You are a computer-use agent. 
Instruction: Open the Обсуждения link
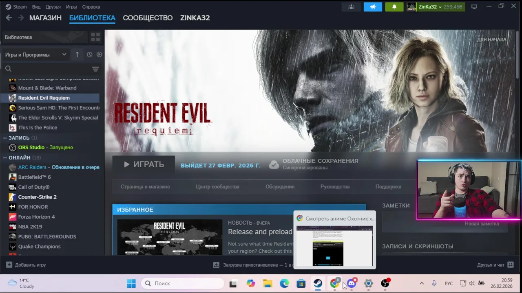pyautogui.click(x=280, y=187)
